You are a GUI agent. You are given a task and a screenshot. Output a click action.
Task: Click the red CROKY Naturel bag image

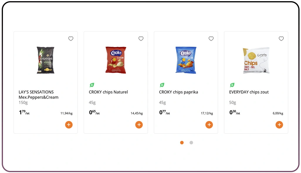[x=116, y=60]
